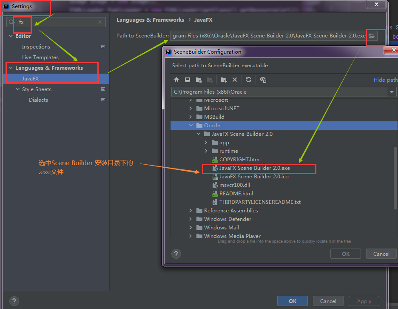Screen dimensions: 398x309
Task: Click the settings indicator beside Dialects
Action: (x=102, y=100)
